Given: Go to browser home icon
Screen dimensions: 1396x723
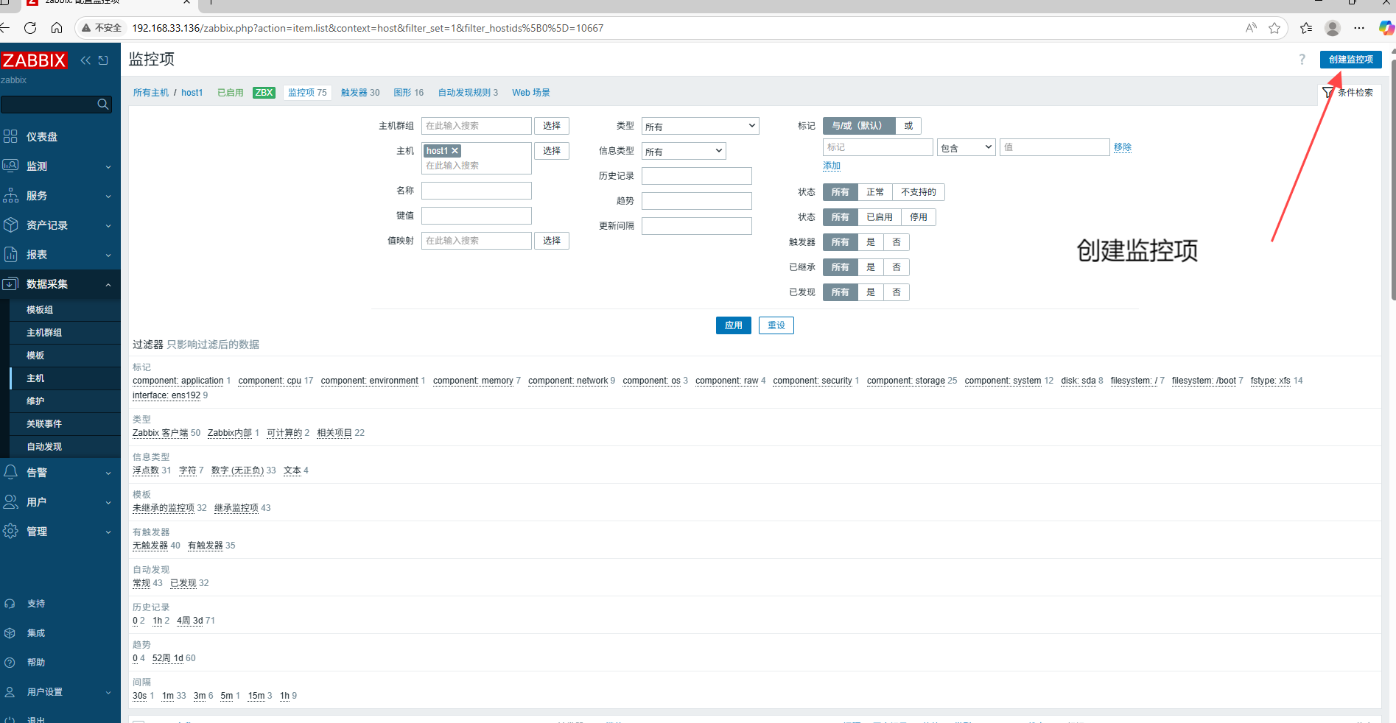Looking at the screenshot, I should [x=57, y=28].
